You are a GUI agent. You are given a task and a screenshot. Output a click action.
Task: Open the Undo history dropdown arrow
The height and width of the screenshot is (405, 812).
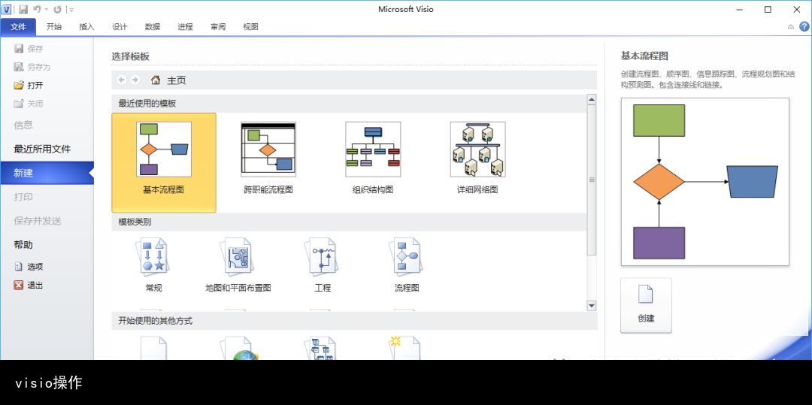tap(46, 9)
